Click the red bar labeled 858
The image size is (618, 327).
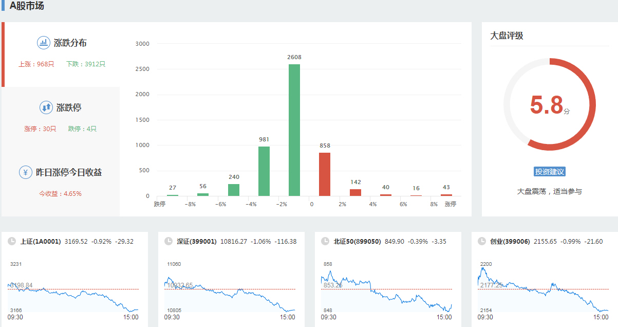325,174
